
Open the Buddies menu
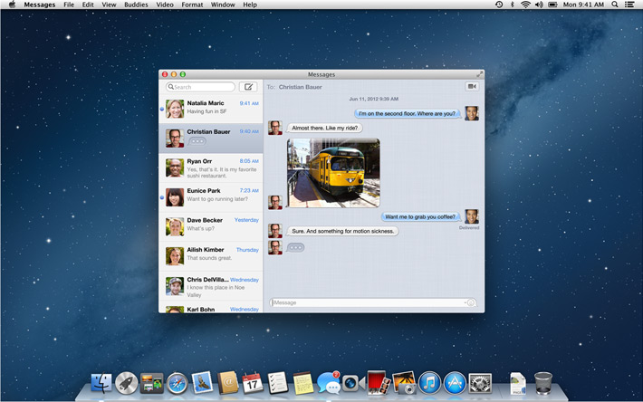click(137, 5)
